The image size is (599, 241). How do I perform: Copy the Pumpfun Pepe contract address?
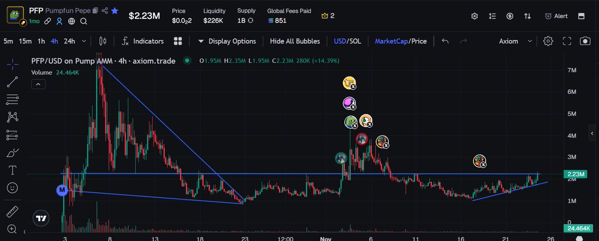pyautogui.click(x=95, y=10)
